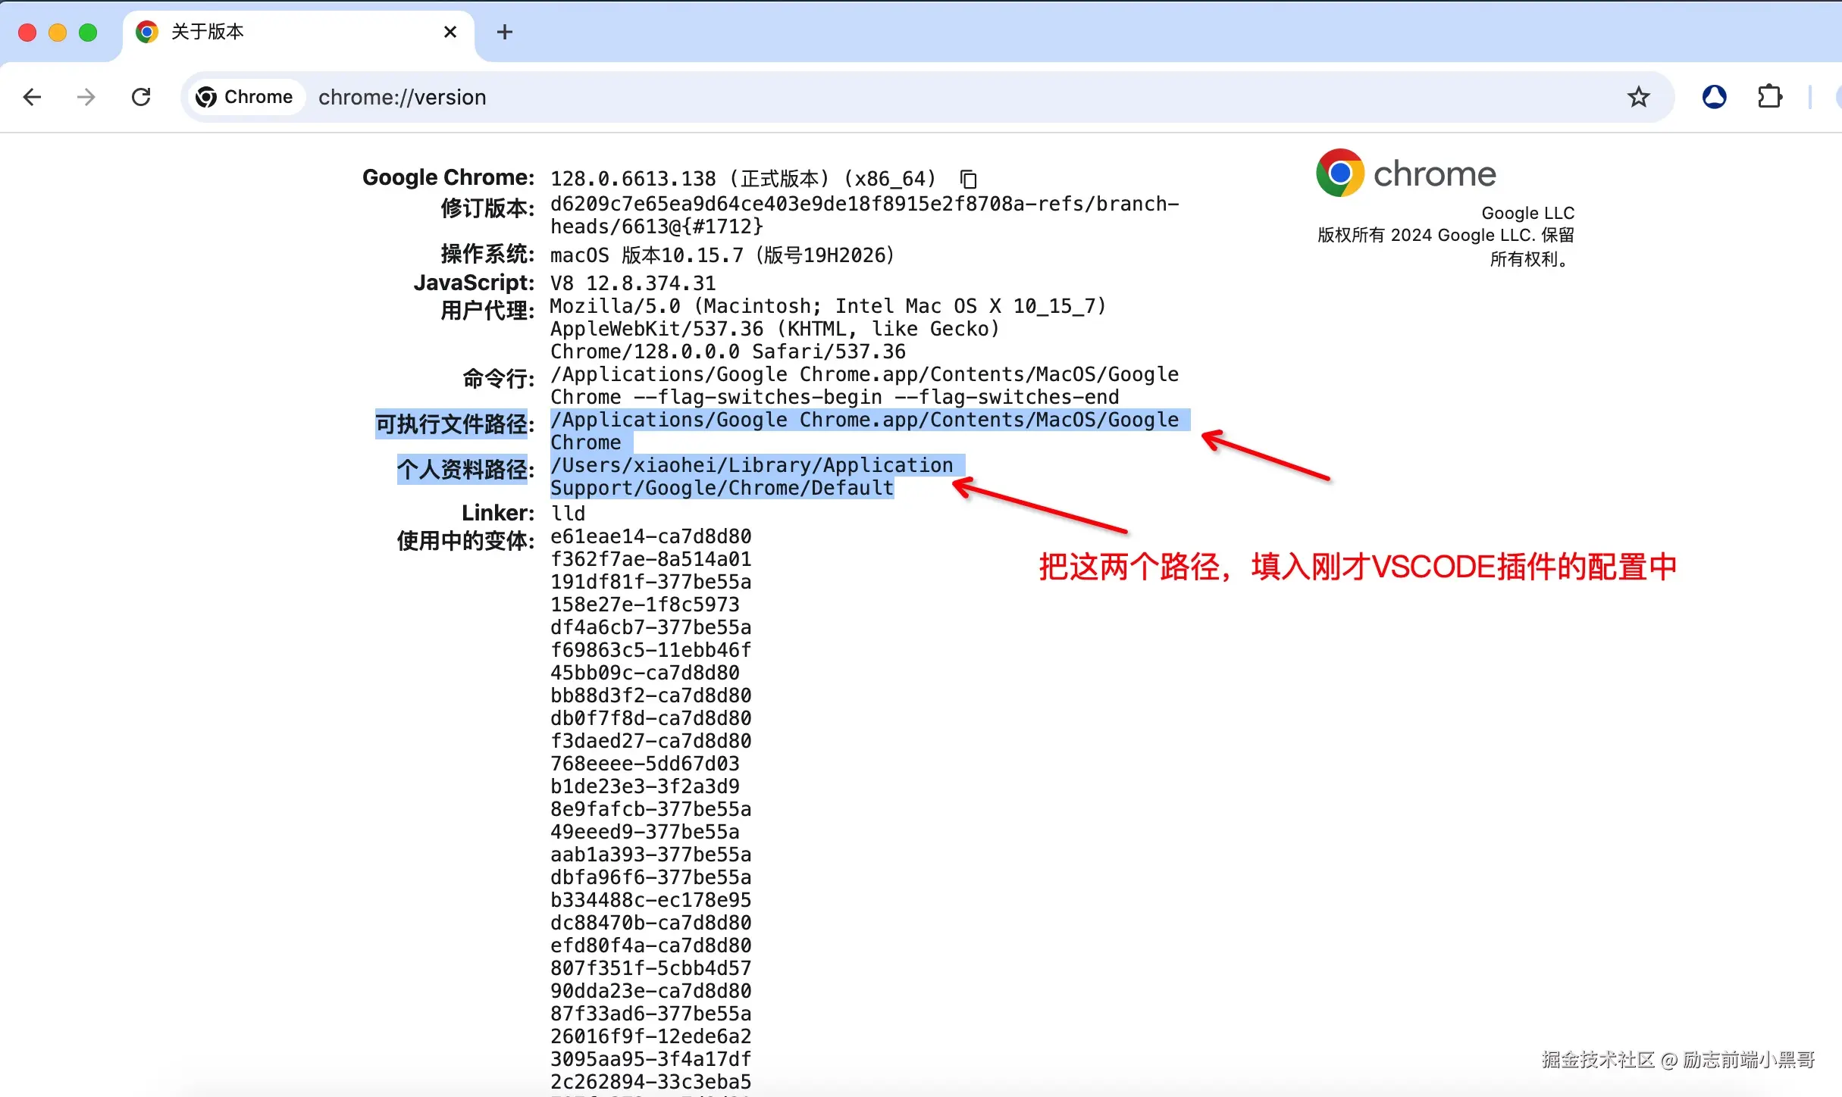
Task: Click the blue profile avatar icon
Action: (1714, 97)
